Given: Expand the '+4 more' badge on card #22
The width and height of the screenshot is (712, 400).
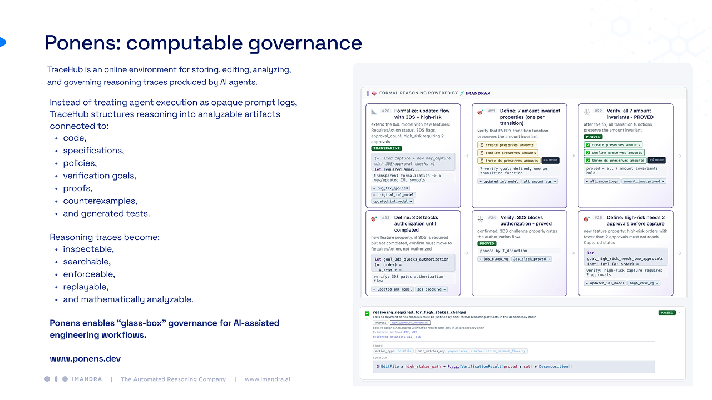Looking at the screenshot, I should click(x=656, y=160).
